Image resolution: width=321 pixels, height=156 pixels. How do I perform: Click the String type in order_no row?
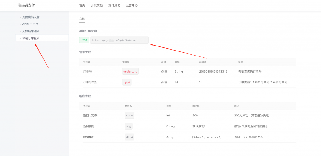[179, 71]
